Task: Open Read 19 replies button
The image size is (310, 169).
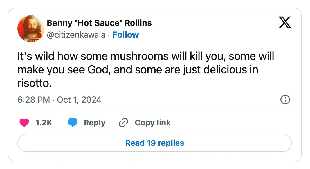Action: pyautogui.click(x=155, y=143)
